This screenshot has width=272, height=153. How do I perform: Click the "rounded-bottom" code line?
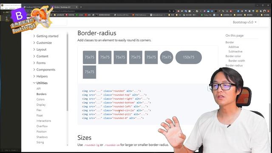pos(116,103)
